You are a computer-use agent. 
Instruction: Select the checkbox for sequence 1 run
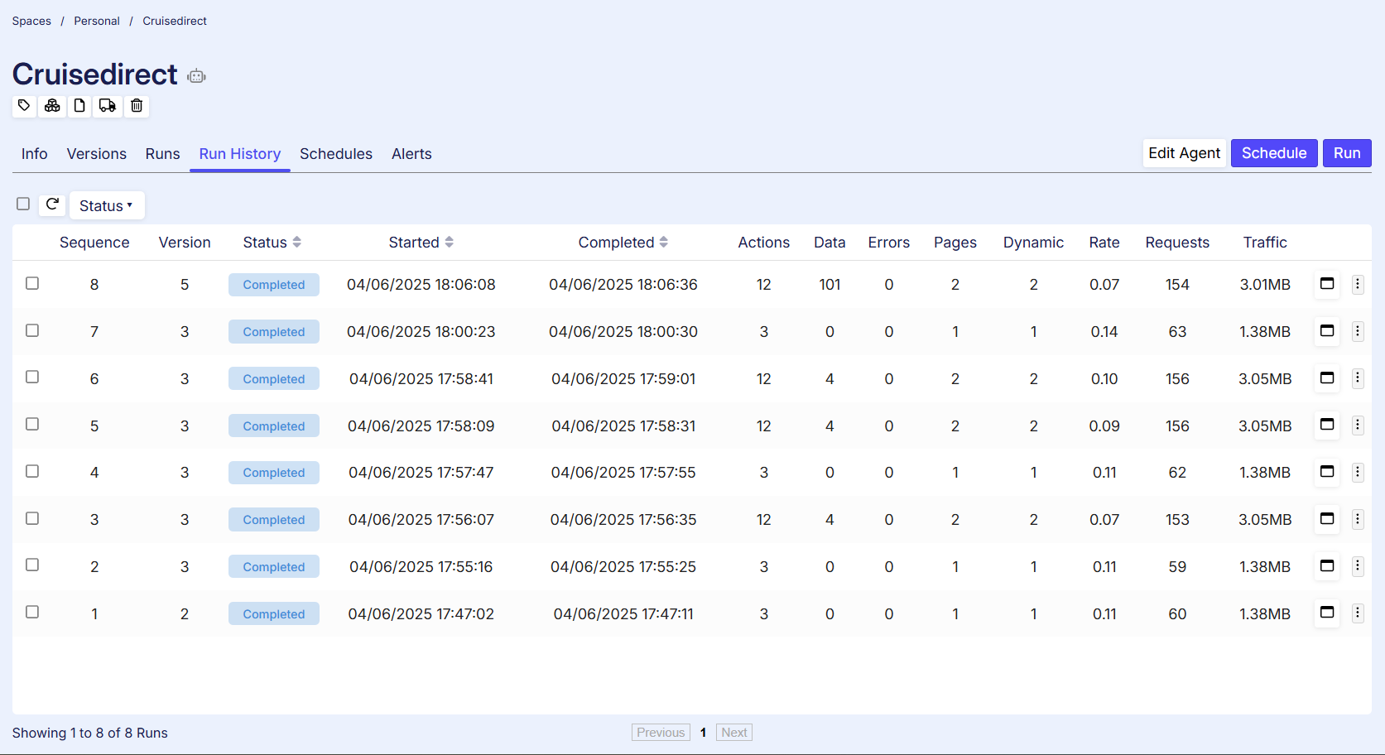pyautogui.click(x=32, y=612)
